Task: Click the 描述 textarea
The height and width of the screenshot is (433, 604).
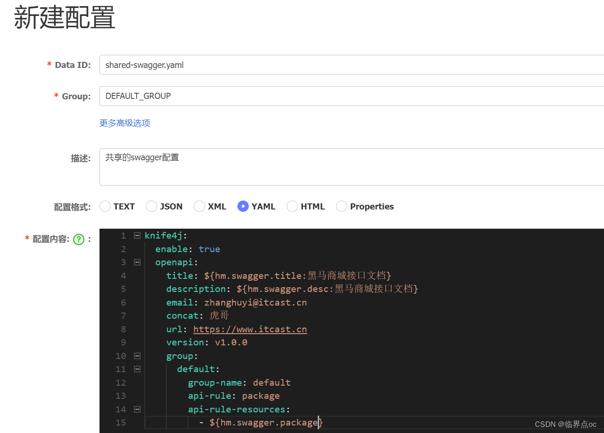Action: point(352,167)
